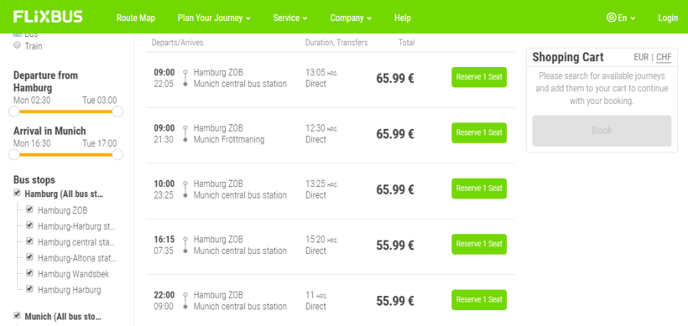Click route icon of 09:00 to 22:05 trip

pyautogui.click(x=185, y=78)
